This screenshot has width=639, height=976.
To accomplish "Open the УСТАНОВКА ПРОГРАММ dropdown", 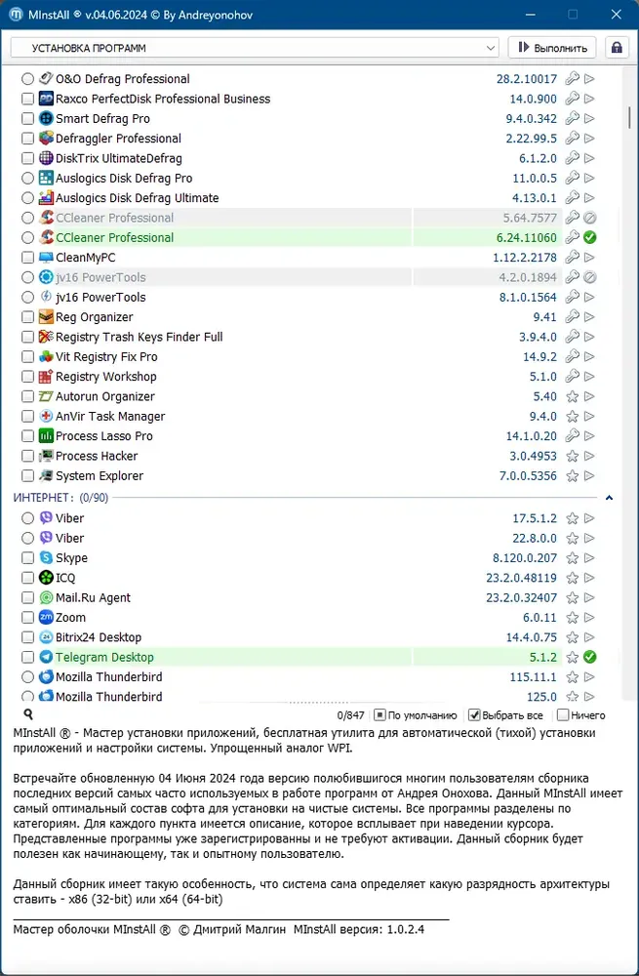I will coord(255,48).
